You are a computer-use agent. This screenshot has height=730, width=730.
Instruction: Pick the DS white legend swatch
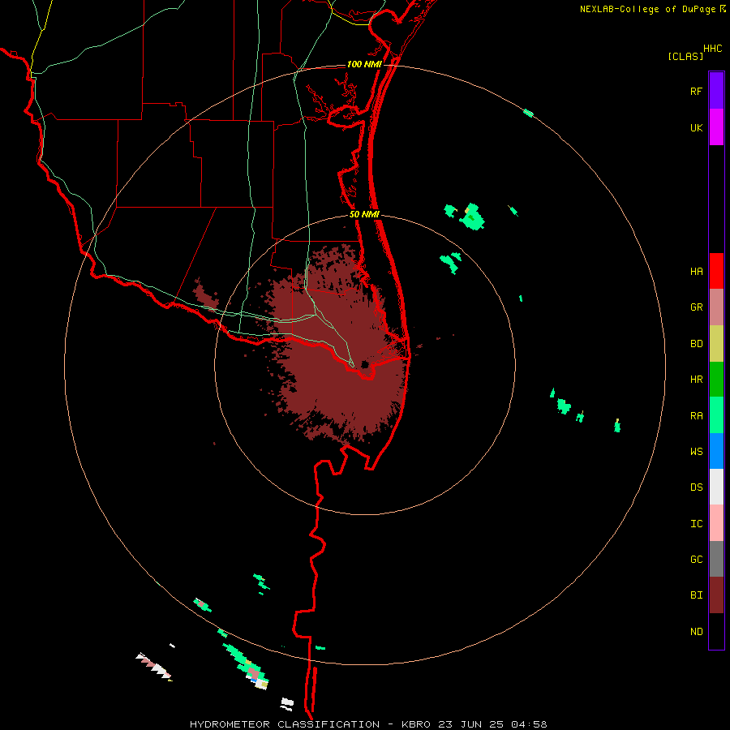point(716,487)
